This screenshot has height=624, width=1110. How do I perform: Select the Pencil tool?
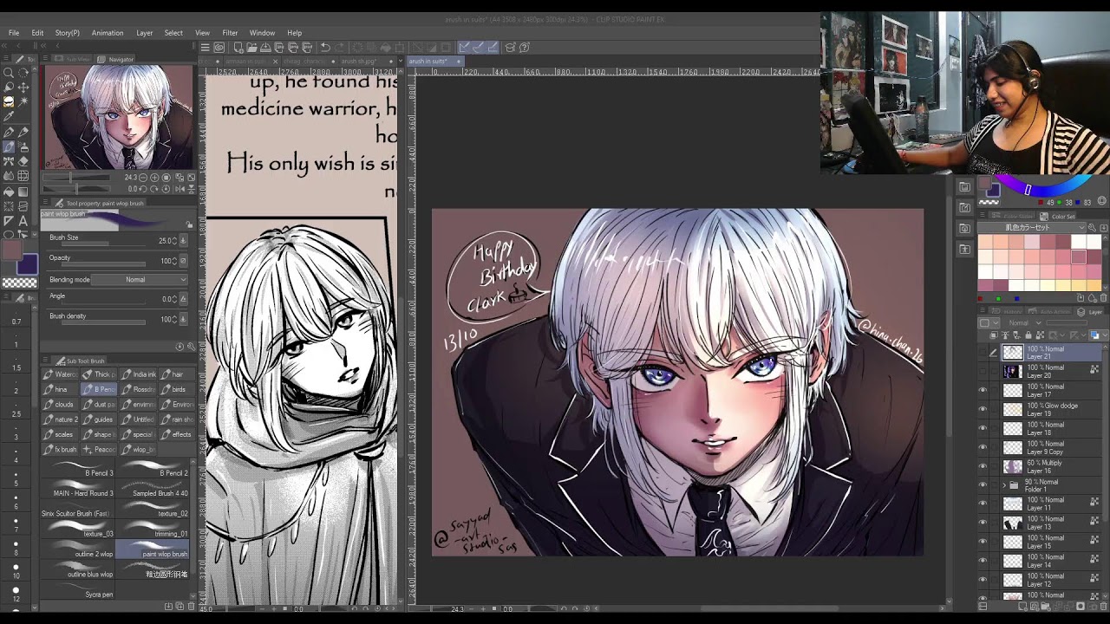pos(23,133)
